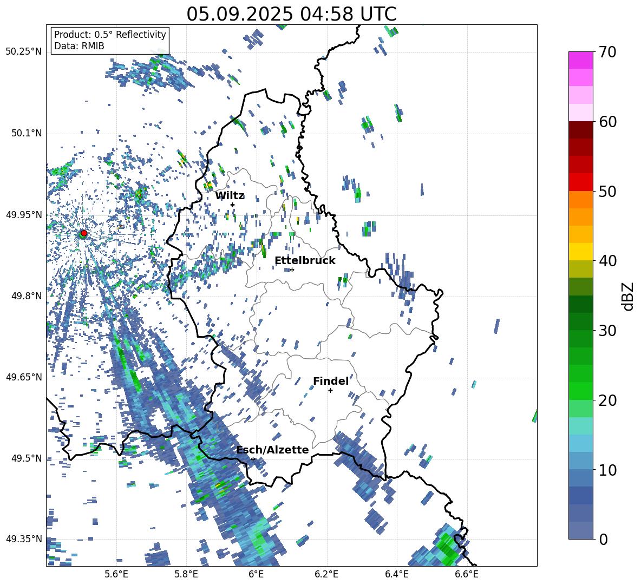Click the 49.8°N latitude label
This screenshot has width=641, height=585.
pyautogui.click(x=26, y=296)
